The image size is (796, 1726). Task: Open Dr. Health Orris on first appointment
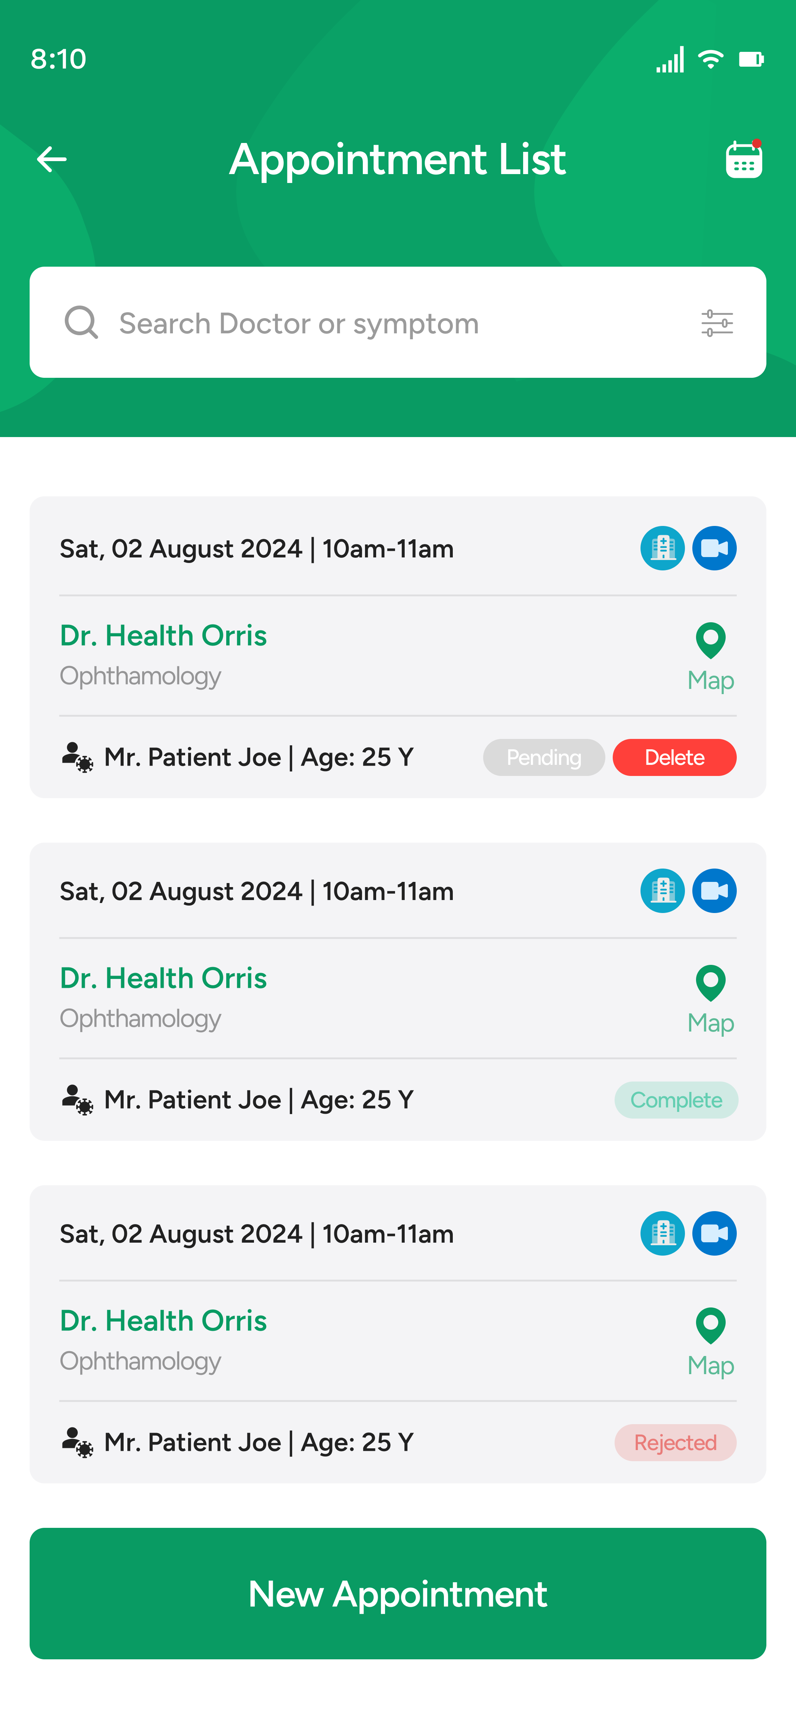(164, 635)
